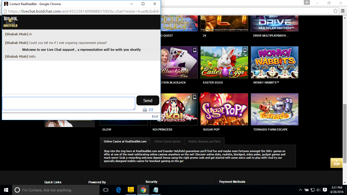Open the KOI PRINCESS game title link
Viewport: 347px width, 195px height.
[x=162, y=129]
